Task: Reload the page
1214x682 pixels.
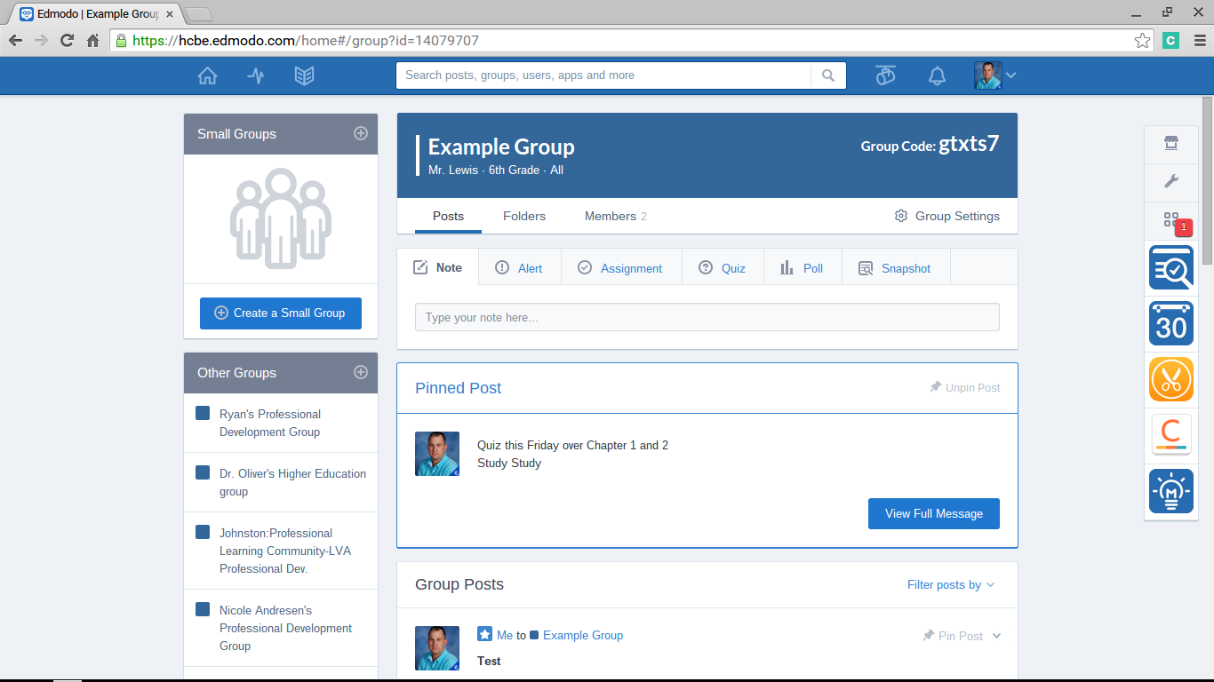Action: [67, 41]
